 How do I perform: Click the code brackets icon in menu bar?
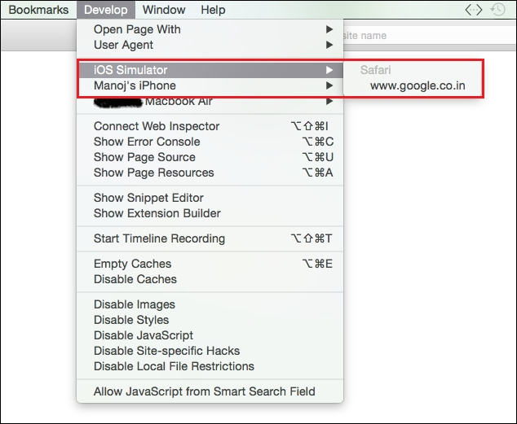(474, 10)
